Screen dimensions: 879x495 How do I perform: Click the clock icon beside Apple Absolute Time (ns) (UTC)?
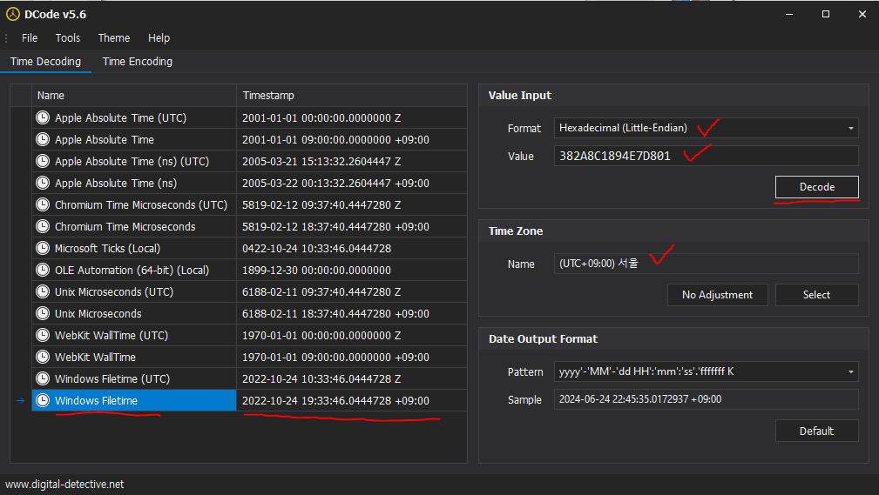[43, 161]
